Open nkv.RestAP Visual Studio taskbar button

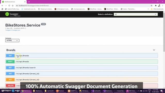click(96, 91)
